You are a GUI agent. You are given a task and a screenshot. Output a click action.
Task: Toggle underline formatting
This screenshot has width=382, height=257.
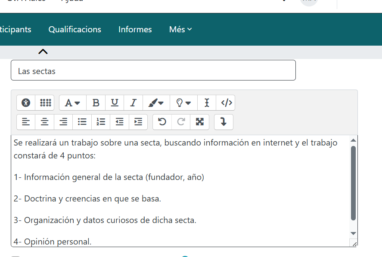(115, 103)
